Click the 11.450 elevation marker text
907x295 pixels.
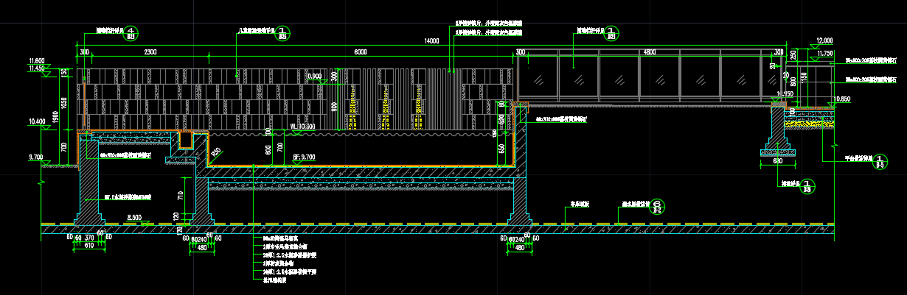37,68
